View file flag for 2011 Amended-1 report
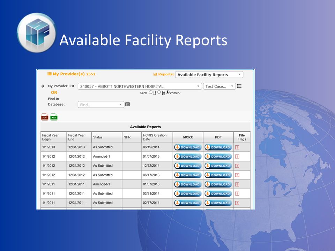 (x=237, y=184)
